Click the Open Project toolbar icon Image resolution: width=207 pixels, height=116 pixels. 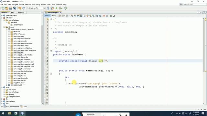pos(11,8)
